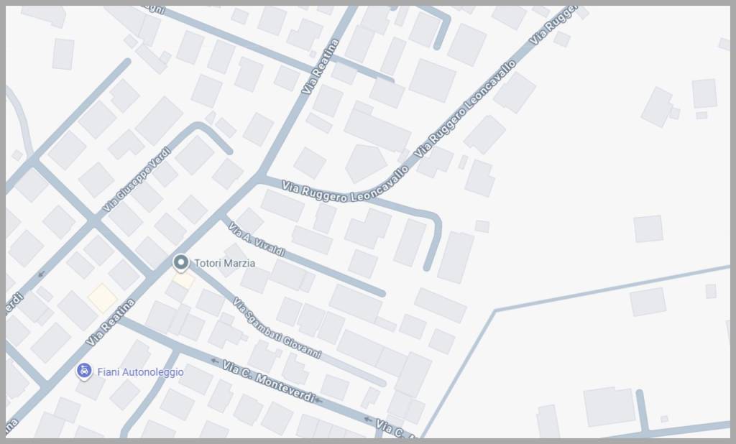Click Via Reatina label above Fiani Autonoleggio

(110, 321)
